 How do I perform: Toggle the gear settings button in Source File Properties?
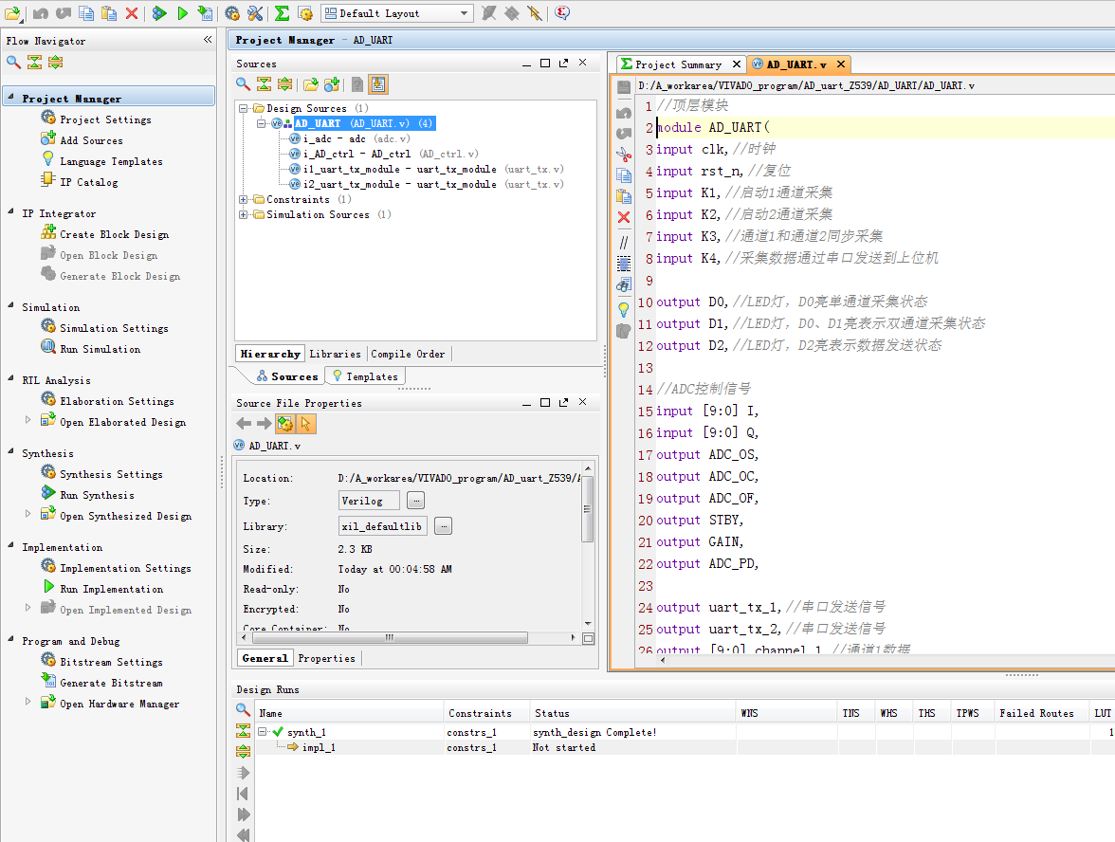coord(284,424)
